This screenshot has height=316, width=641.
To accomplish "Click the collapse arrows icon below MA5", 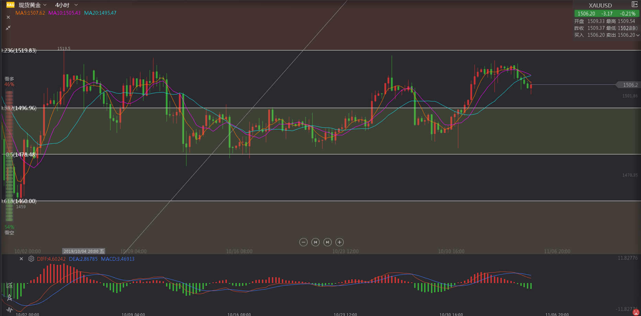I will pyautogui.click(x=8, y=28).
